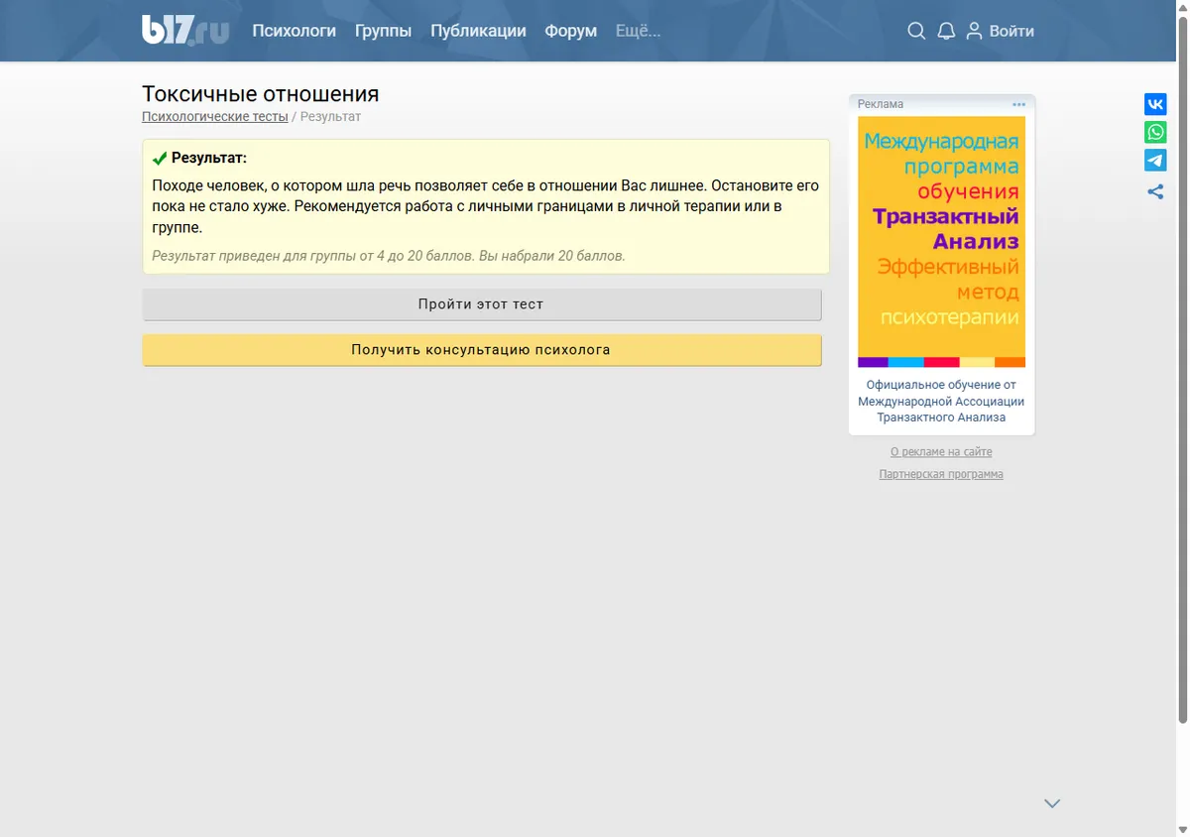Open the search magnifier icon
The image size is (1190, 837).
point(916,31)
